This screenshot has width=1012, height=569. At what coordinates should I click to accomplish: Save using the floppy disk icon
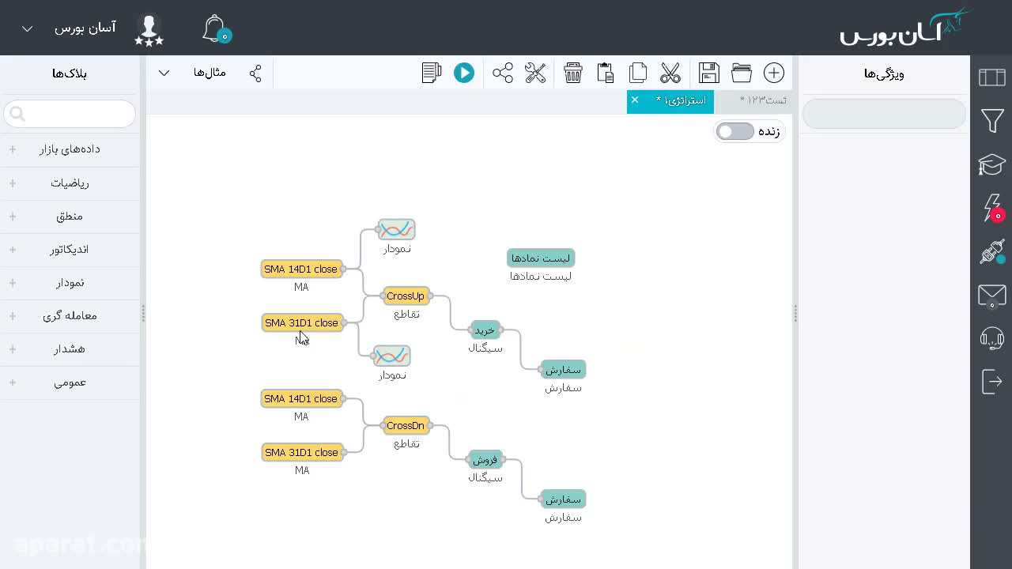coord(709,73)
